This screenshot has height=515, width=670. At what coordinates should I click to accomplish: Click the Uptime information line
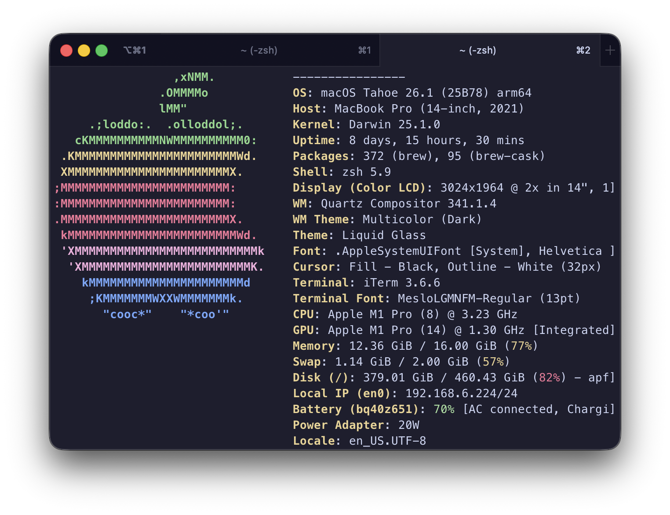point(408,140)
